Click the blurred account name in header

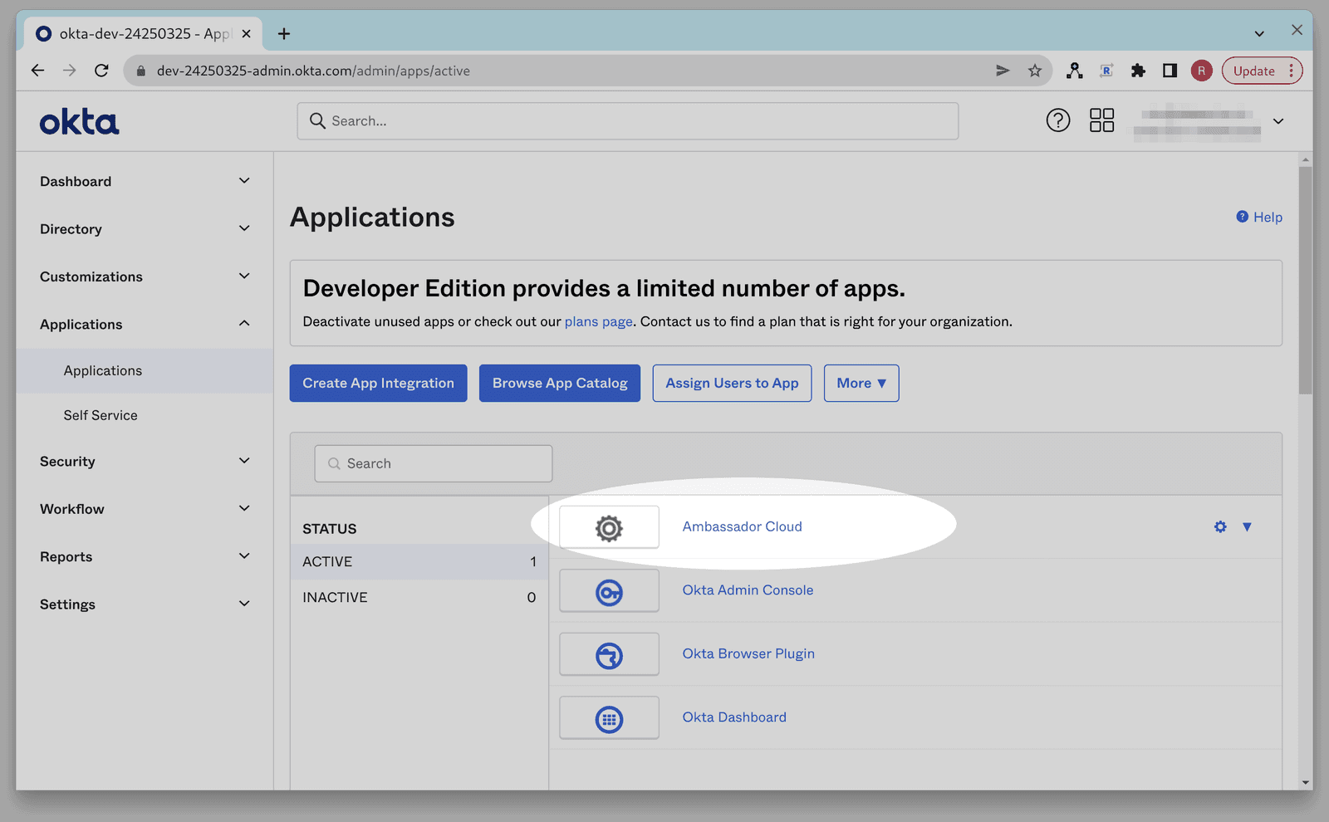[x=1197, y=122]
